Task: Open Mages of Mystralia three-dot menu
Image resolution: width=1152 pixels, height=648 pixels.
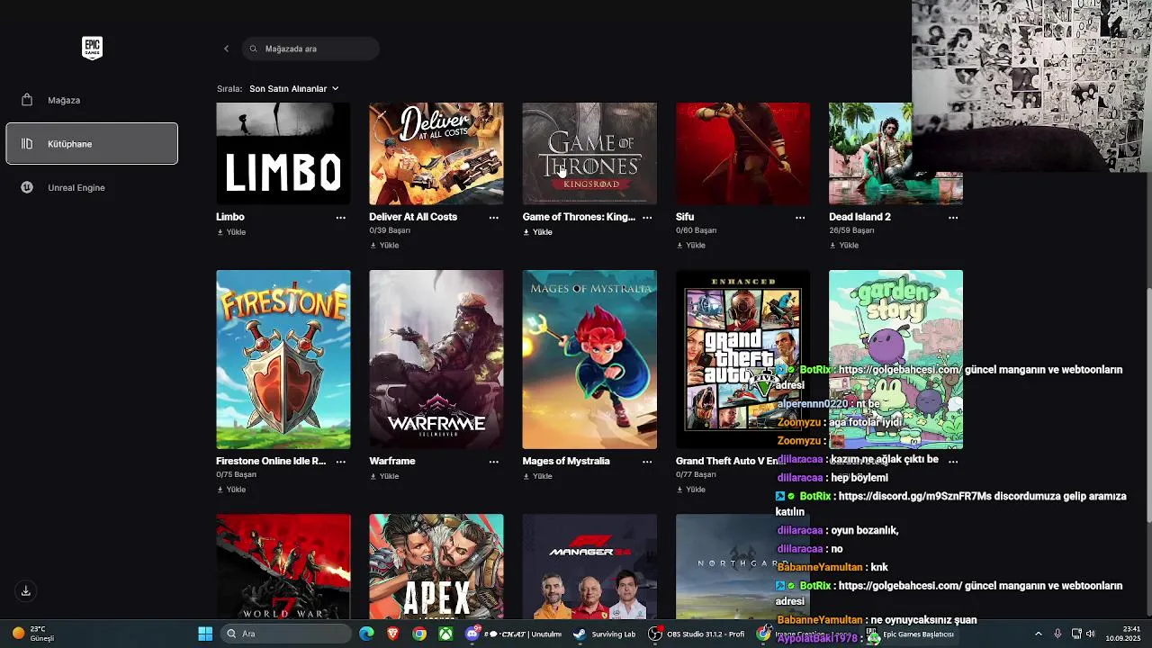Action: 647,462
